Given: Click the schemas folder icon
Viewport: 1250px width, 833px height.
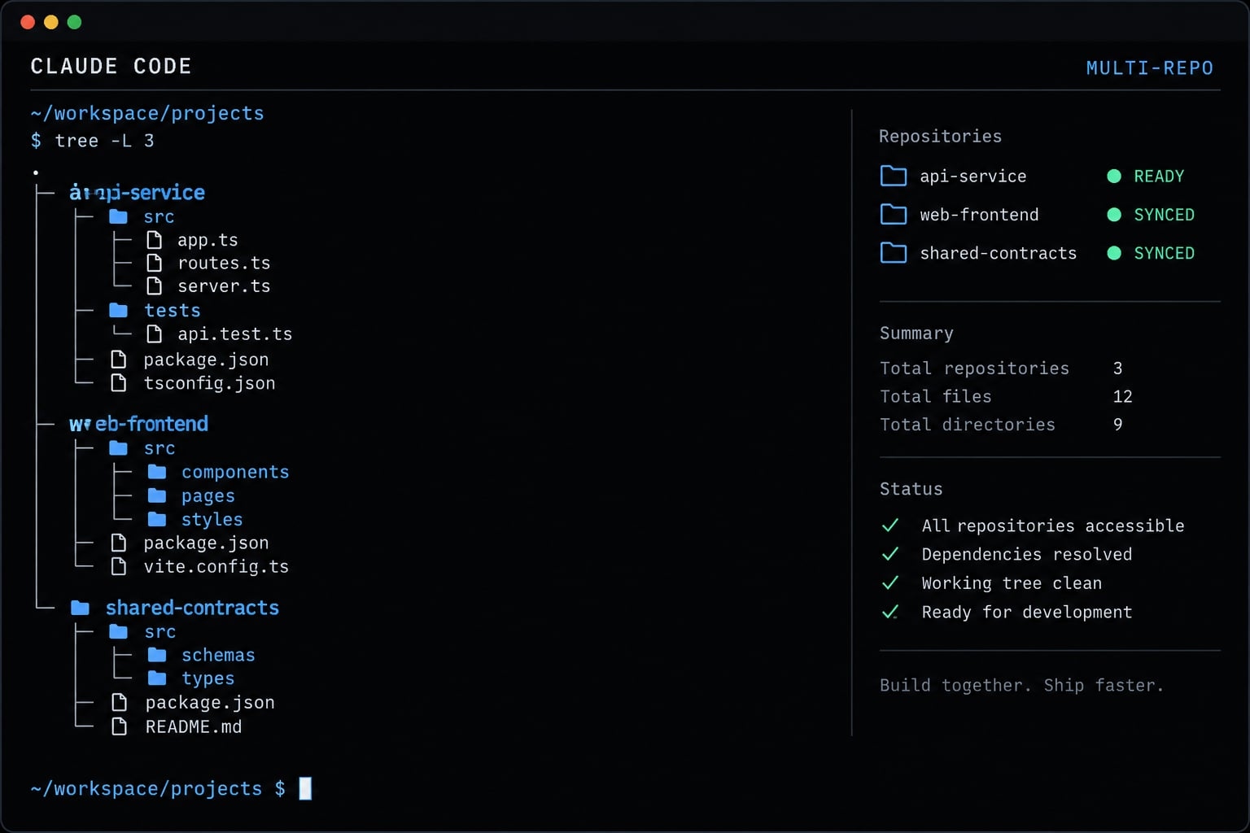Looking at the screenshot, I should pos(157,655).
